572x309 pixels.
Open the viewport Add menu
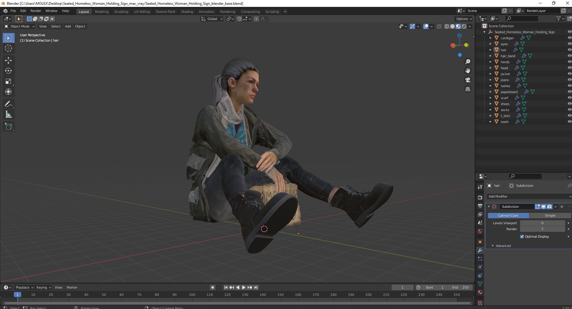[x=68, y=26]
